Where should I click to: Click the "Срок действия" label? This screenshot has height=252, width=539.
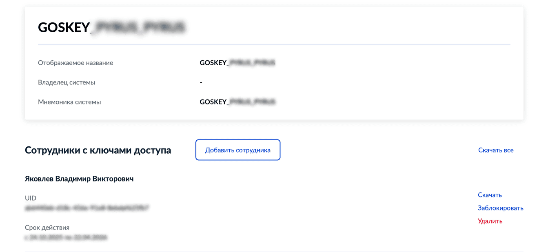47,228
